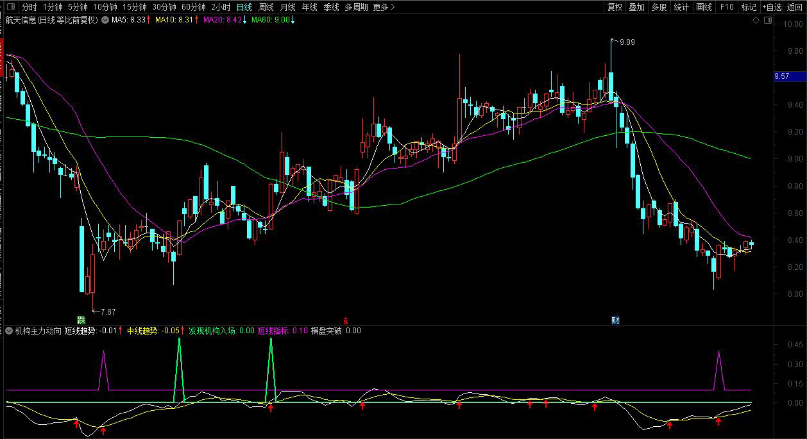Expand main chart indicator dropdown beside 航天信息
Image resolution: width=807 pixels, height=439 pixels.
click(105, 20)
